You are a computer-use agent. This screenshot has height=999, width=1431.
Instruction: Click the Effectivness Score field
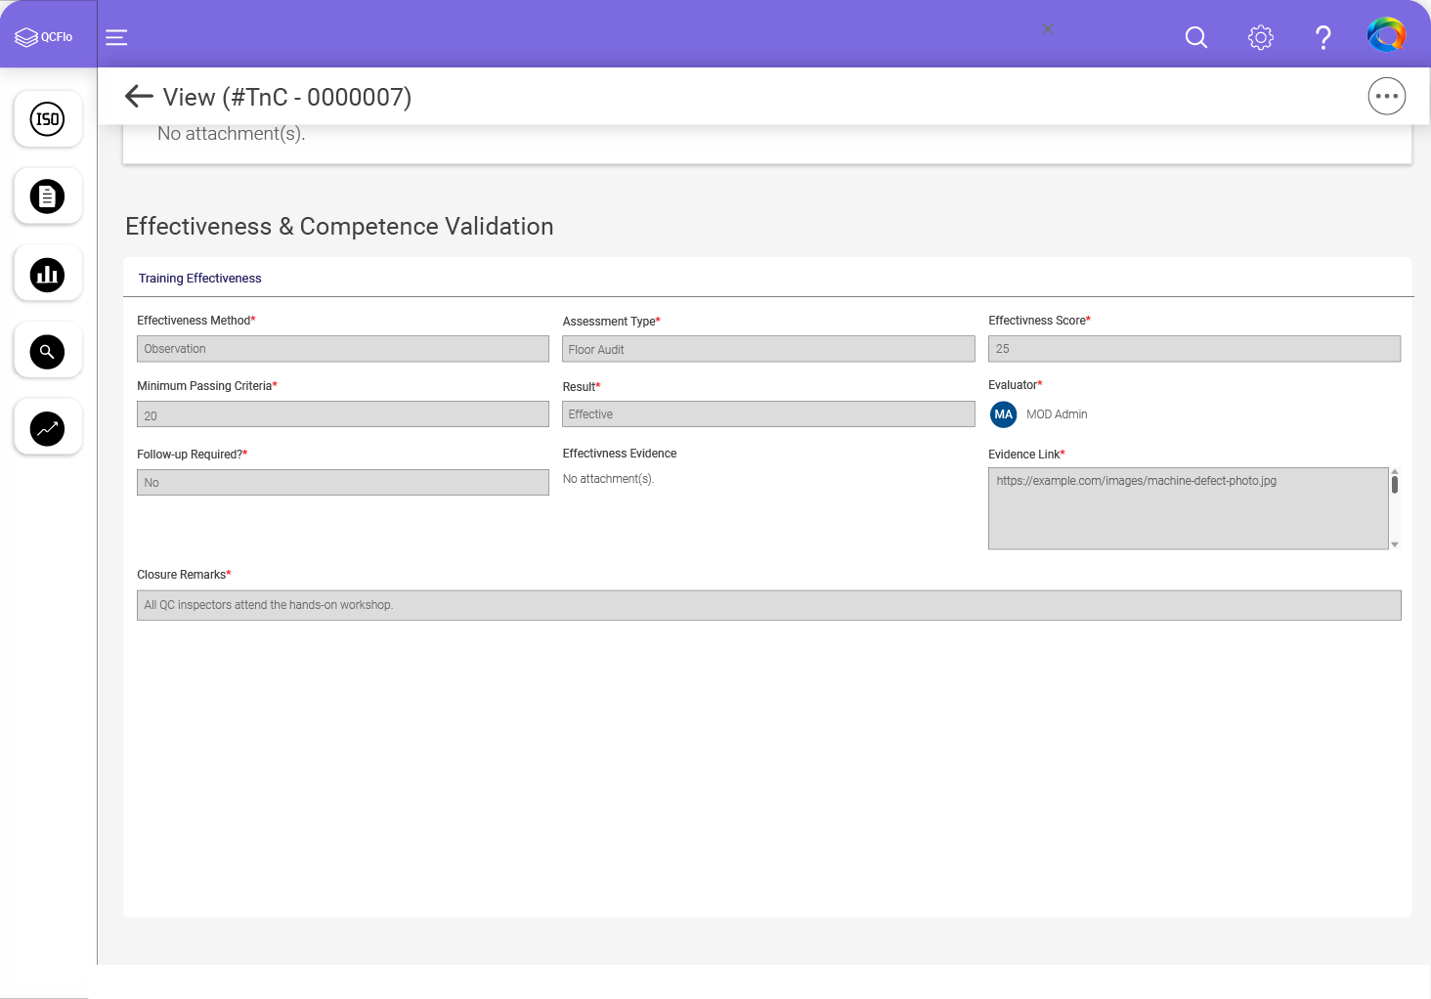coord(1194,349)
